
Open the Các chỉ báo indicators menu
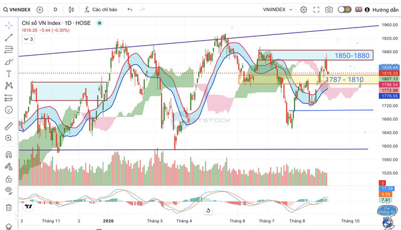(101, 10)
